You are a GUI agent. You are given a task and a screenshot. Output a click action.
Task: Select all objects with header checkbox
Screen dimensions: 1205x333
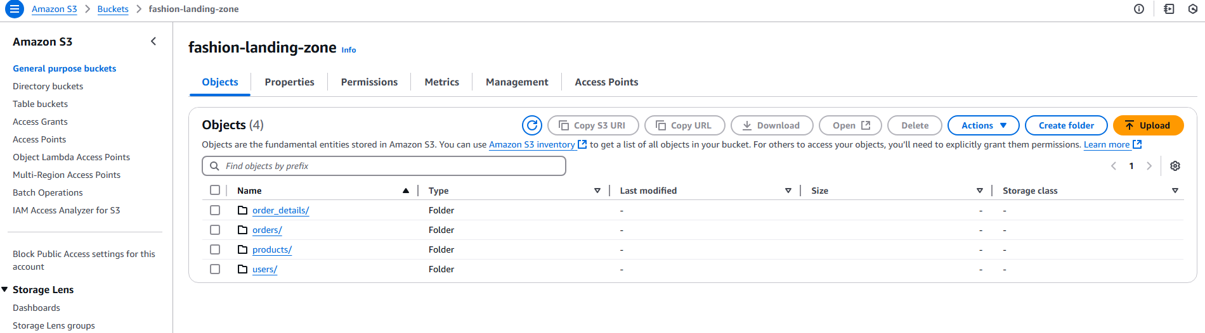[x=215, y=190]
